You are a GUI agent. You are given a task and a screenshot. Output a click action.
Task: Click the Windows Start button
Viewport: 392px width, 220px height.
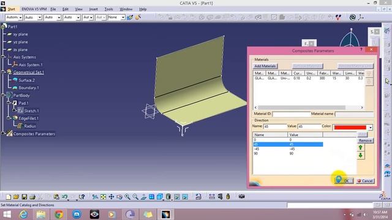(7, 215)
